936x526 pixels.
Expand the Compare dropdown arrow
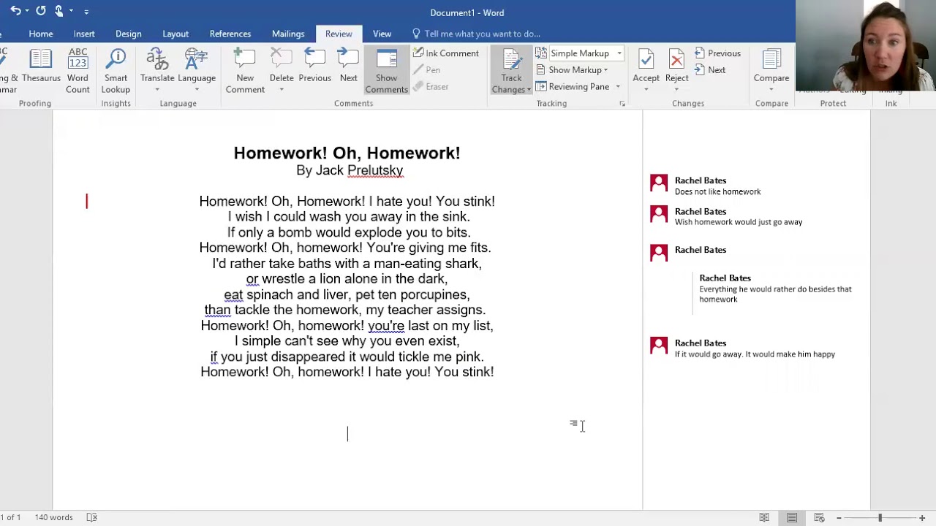tap(771, 90)
